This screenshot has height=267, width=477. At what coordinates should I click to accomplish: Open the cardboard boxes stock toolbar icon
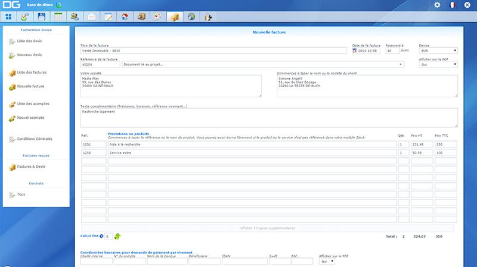(141, 17)
